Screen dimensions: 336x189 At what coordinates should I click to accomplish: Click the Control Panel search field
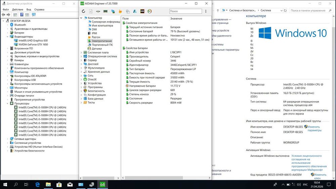point(311,10)
